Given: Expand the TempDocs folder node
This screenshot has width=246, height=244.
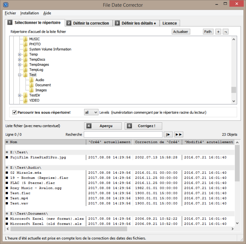Looking at the screenshot, I should point(20,59).
